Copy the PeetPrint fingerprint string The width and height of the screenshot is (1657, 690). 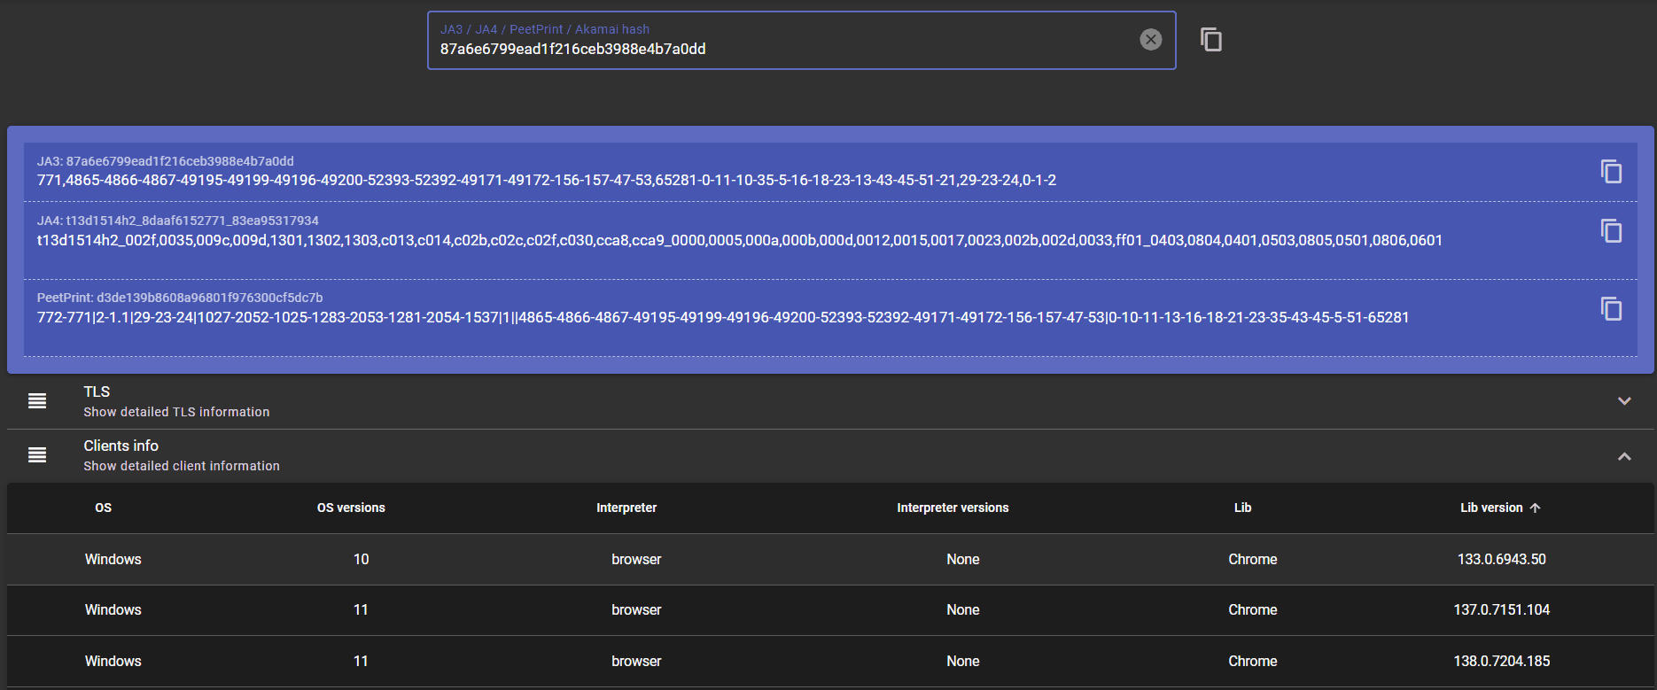pyautogui.click(x=1611, y=308)
